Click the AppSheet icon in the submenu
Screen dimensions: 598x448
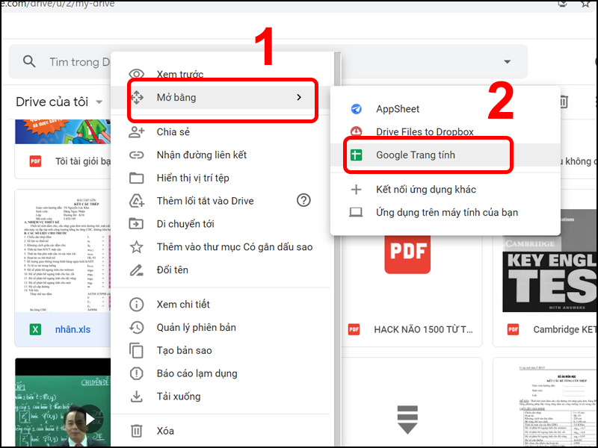356,108
